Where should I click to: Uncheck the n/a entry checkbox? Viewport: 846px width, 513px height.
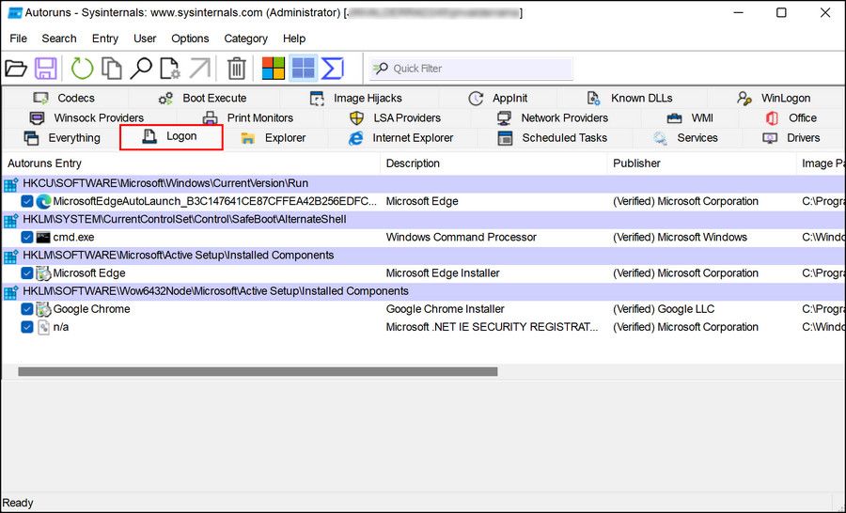(27, 327)
